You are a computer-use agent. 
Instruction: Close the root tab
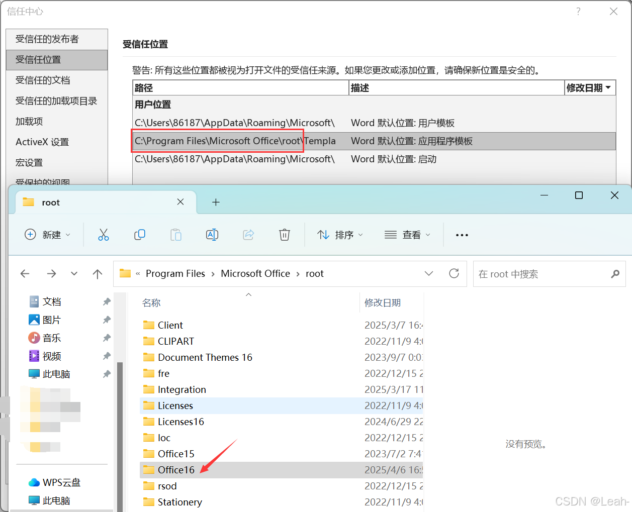pos(180,201)
